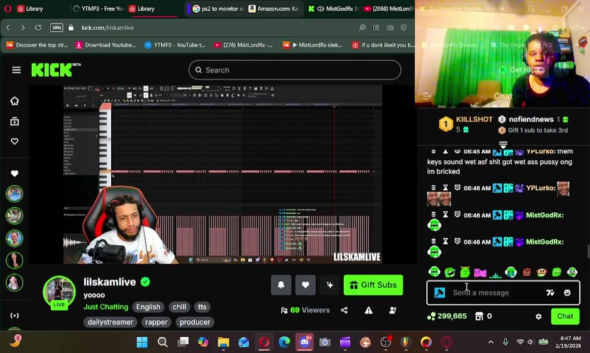590x353 pixels.
Task: Open the Kick hamburger menu
Action: coord(16,70)
